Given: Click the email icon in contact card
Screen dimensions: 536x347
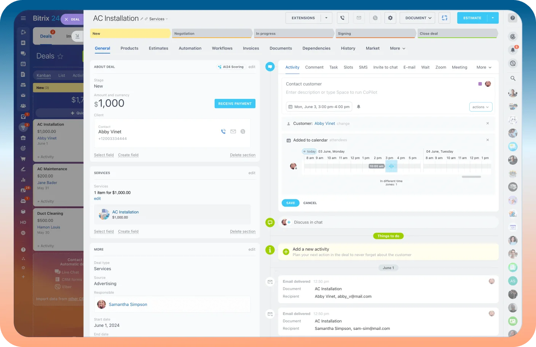Looking at the screenshot, I should click(233, 132).
